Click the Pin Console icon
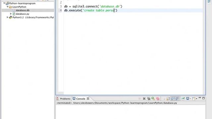The image size is (212, 119). (183, 99)
